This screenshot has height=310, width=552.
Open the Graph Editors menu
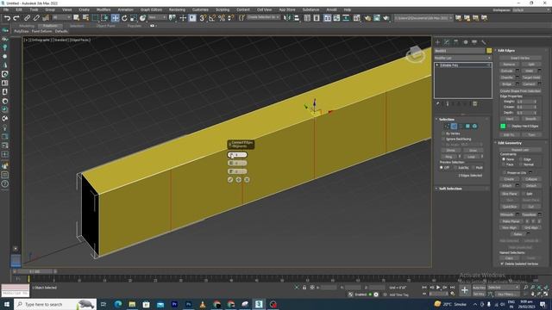[x=151, y=9]
